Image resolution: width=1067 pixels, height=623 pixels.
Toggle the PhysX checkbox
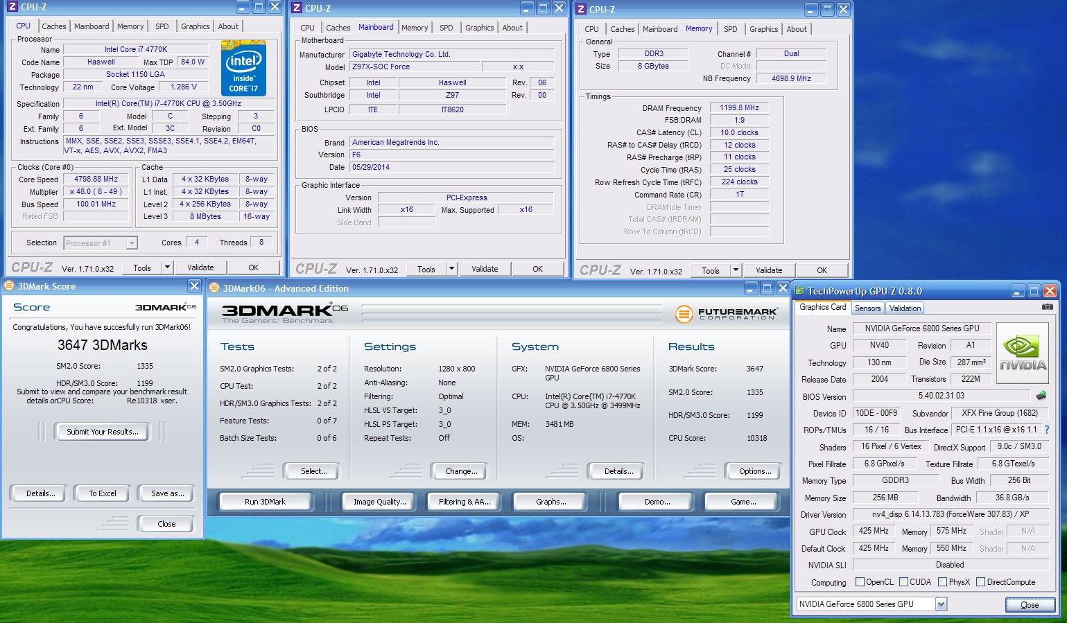(x=942, y=582)
